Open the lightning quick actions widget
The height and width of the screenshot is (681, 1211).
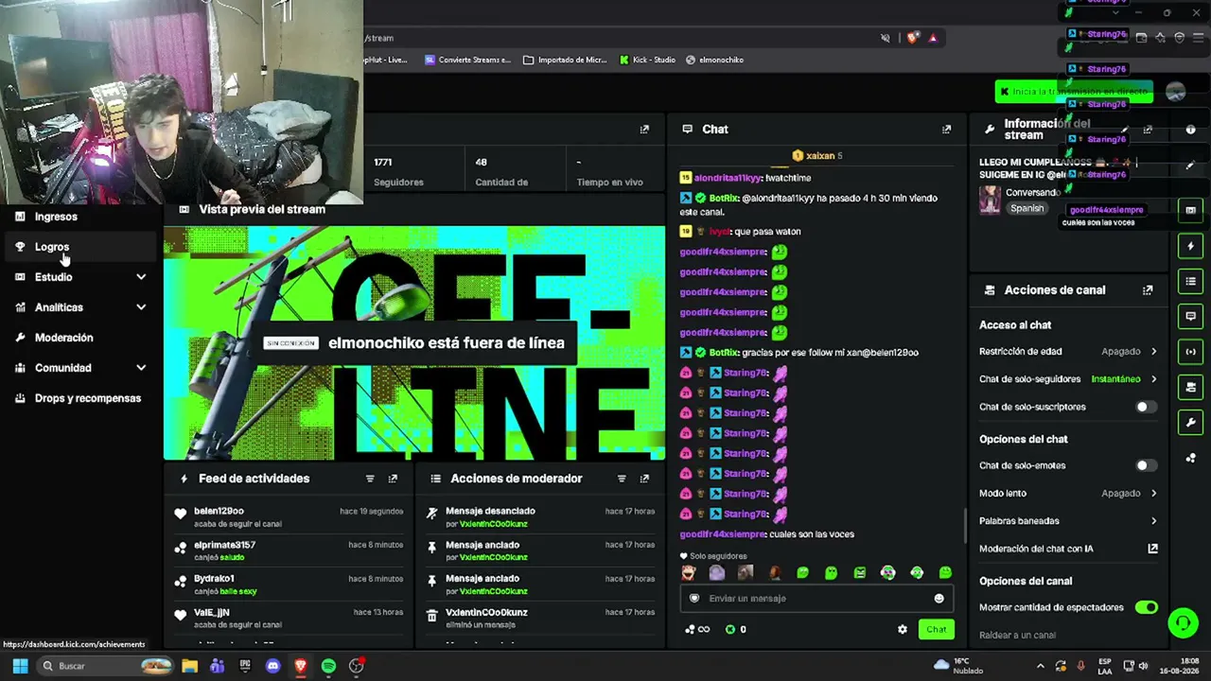(x=1190, y=246)
